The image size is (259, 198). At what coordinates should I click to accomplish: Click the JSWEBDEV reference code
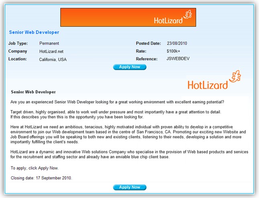[x=178, y=59]
